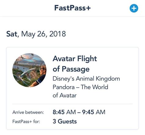Tap the Arrive between label
This screenshot has height=135, width=145.
click(28, 112)
